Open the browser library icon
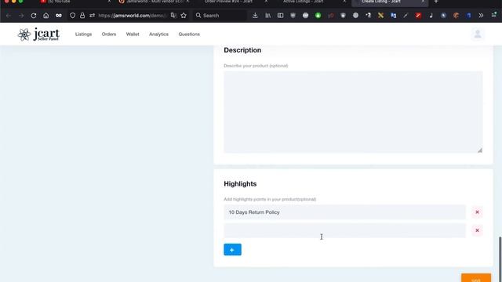 click(267, 16)
